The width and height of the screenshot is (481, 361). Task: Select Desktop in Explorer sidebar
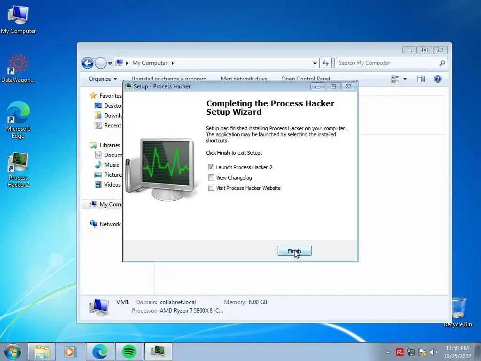coord(109,106)
